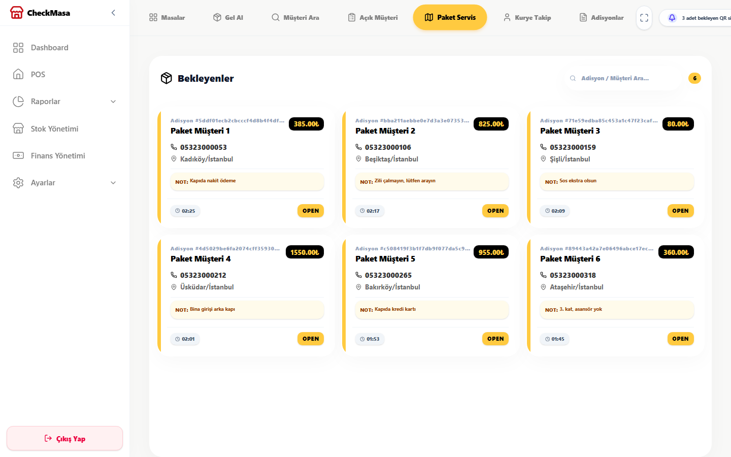Click the notification bell icon
731x457 pixels.
(672, 18)
